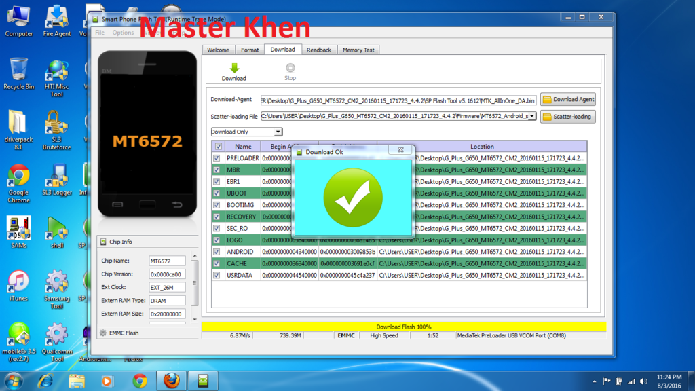The height and width of the screenshot is (391, 695).
Task: Open the Recycle Bin desktop icon
Action: 18,72
